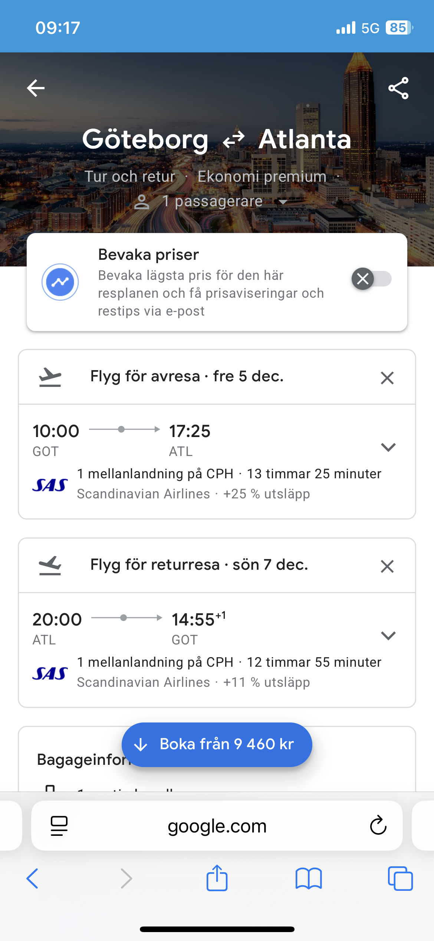Toggle the Bevaka priser switch
Viewport: 434px width, 941px height.
[371, 279]
